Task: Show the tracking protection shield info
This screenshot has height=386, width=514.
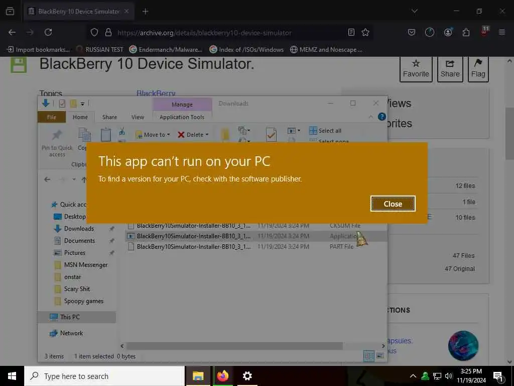Action: pyautogui.click(x=94, y=32)
